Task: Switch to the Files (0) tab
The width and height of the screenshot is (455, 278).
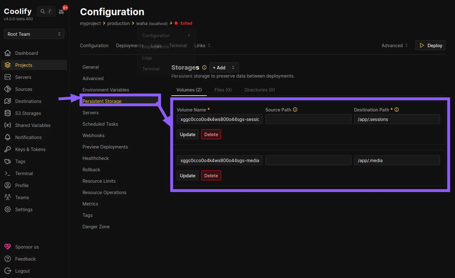Action: (223, 90)
